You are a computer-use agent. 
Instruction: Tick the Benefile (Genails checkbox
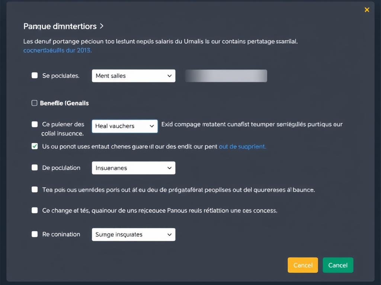35,103
